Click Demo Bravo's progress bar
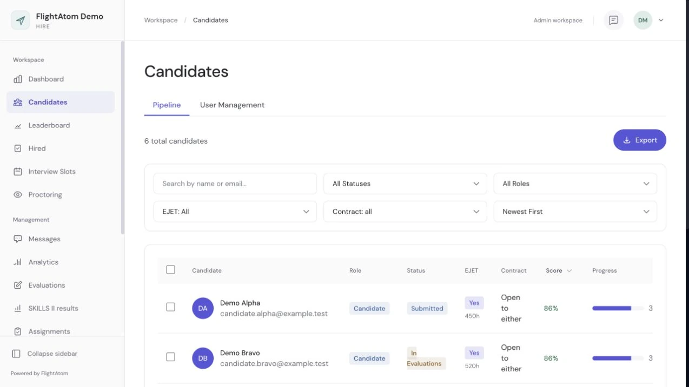 [x=618, y=358]
